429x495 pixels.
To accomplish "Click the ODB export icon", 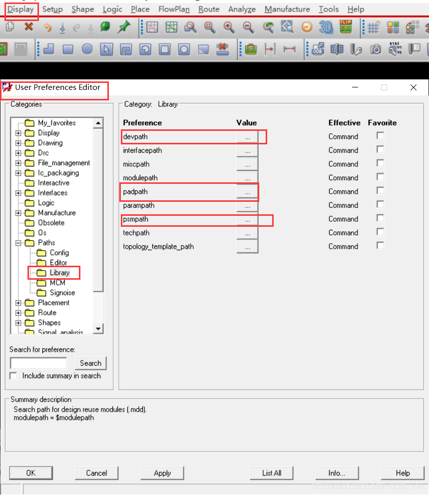I will click(317, 49).
